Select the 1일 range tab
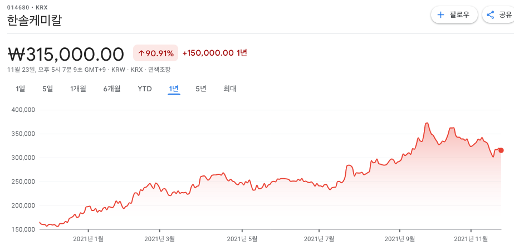514x245 pixels. pos(20,89)
